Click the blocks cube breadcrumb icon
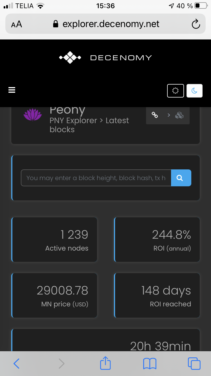211x376 pixels. click(x=179, y=115)
